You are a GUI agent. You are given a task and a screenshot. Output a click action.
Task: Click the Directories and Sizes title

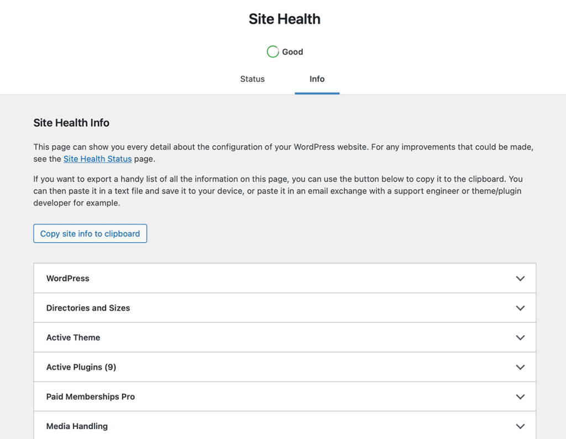pyautogui.click(x=88, y=308)
